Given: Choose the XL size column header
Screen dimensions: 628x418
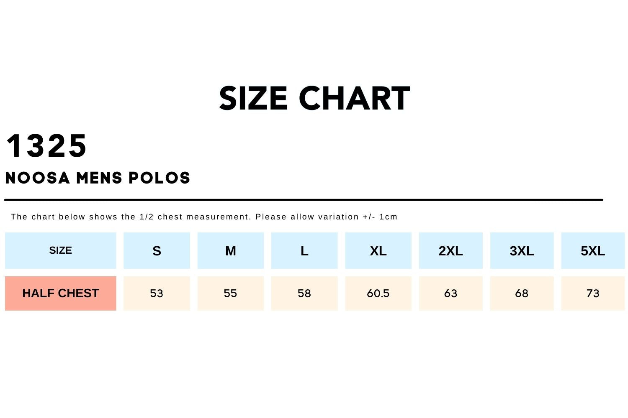Looking at the screenshot, I should pos(378,251).
